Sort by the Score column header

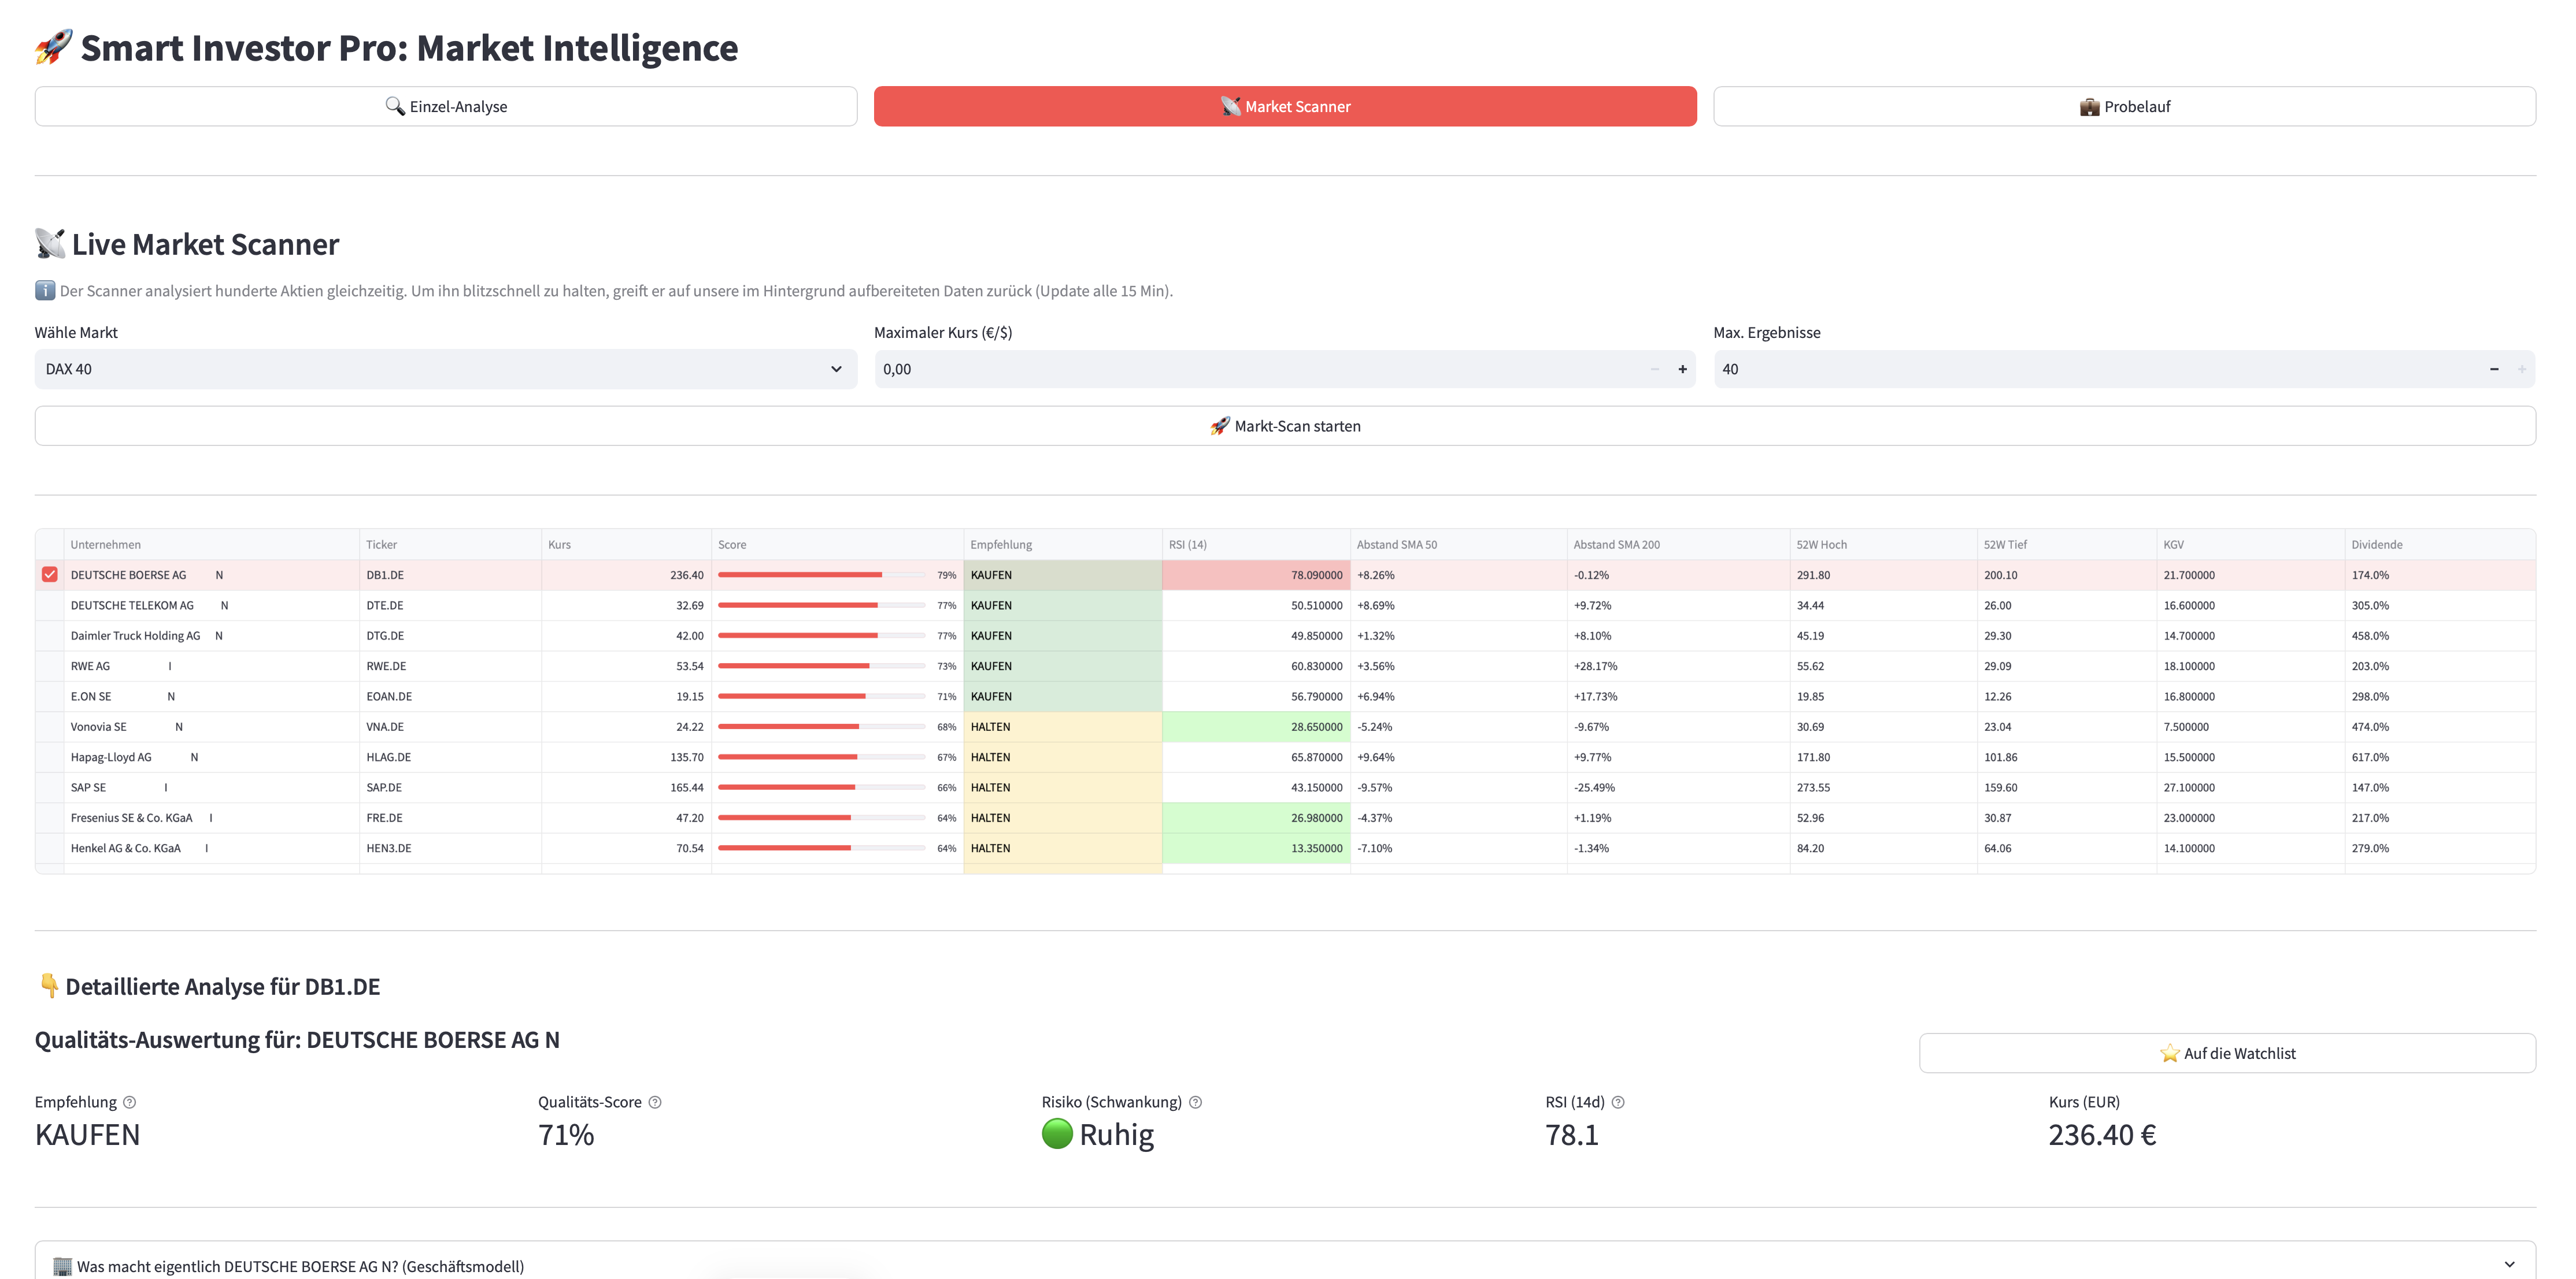(x=837, y=545)
